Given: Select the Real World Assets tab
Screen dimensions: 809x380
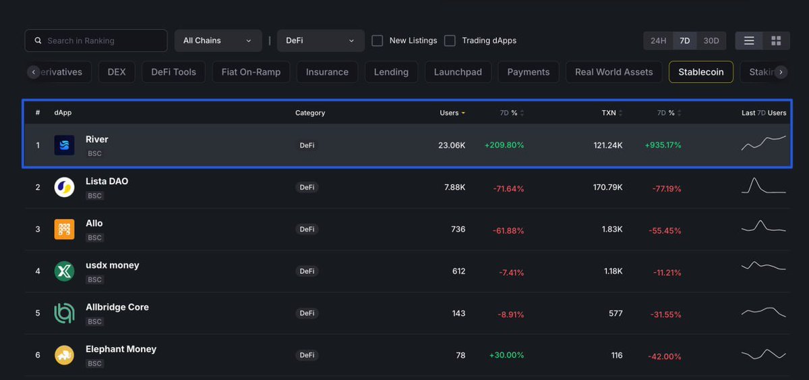Looking at the screenshot, I should 613,72.
